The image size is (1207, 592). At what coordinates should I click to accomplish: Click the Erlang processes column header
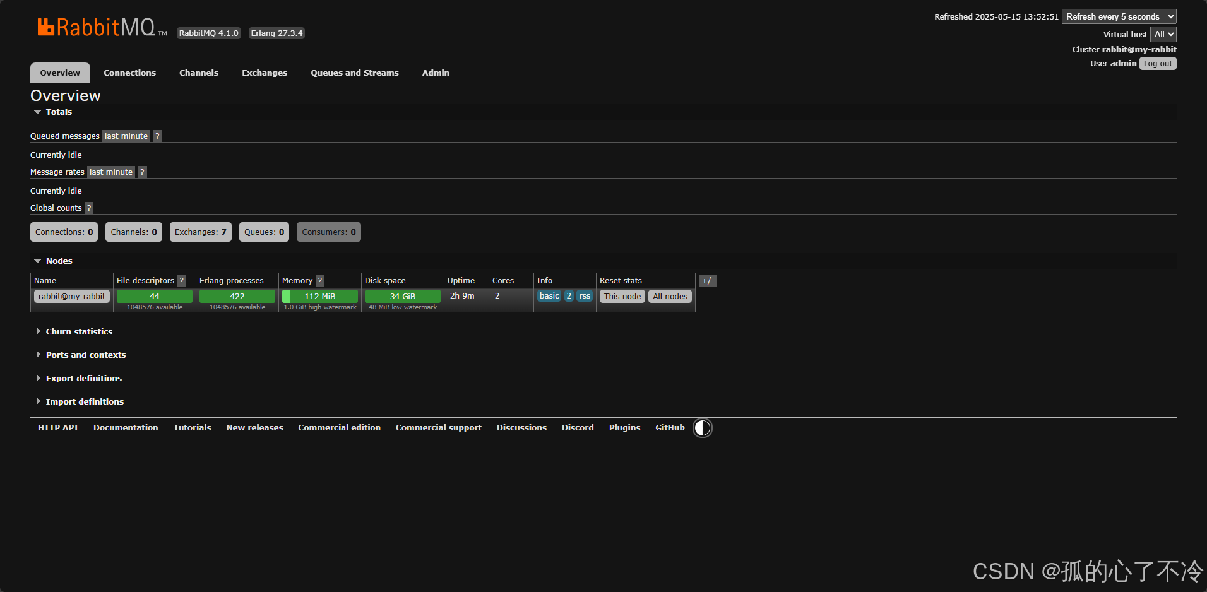point(232,281)
